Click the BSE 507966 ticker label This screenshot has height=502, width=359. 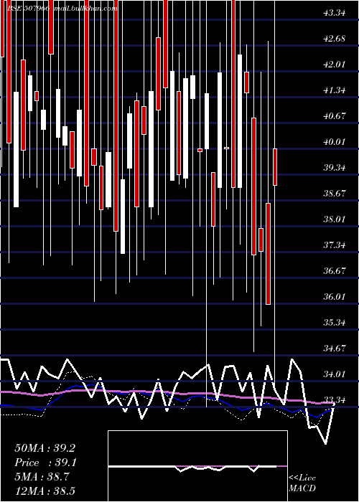[x=28, y=9]
